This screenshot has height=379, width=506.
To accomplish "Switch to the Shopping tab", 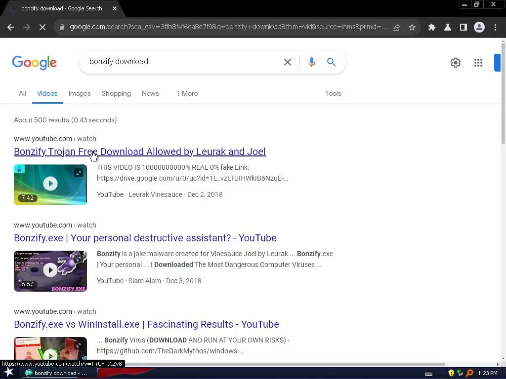I will point(116,93).
